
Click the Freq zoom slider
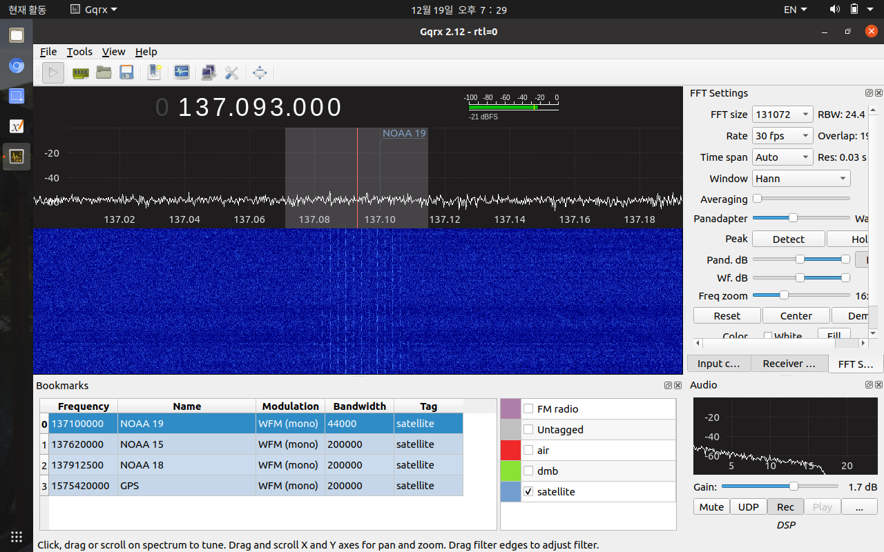point(801,295)
